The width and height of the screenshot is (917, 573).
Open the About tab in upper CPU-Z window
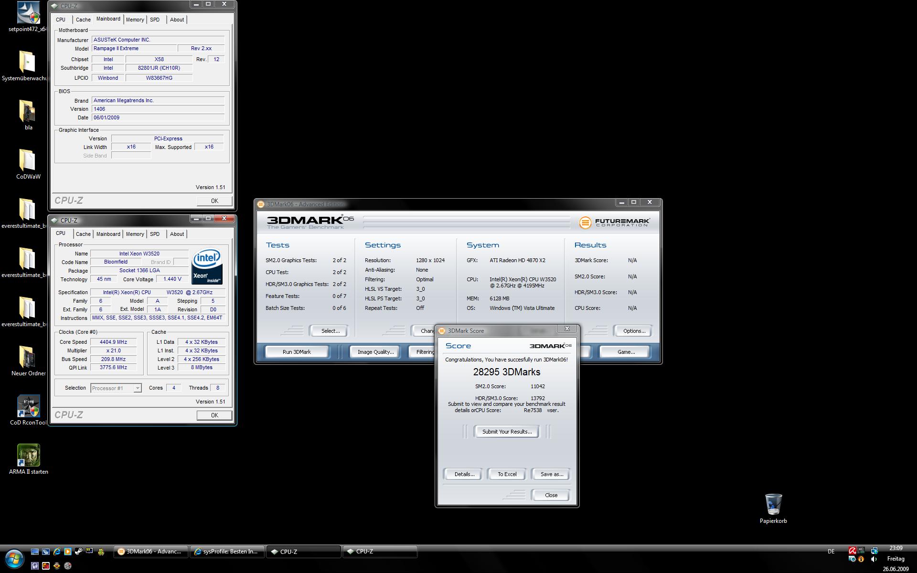[177, 20]
